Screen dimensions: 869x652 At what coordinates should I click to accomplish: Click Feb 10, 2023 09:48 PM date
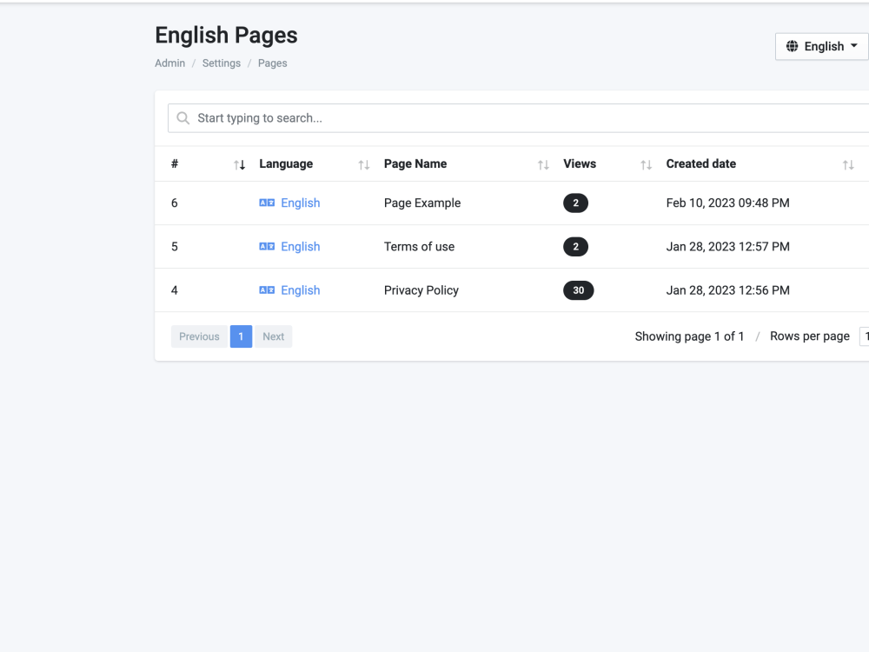pos(727,203)
